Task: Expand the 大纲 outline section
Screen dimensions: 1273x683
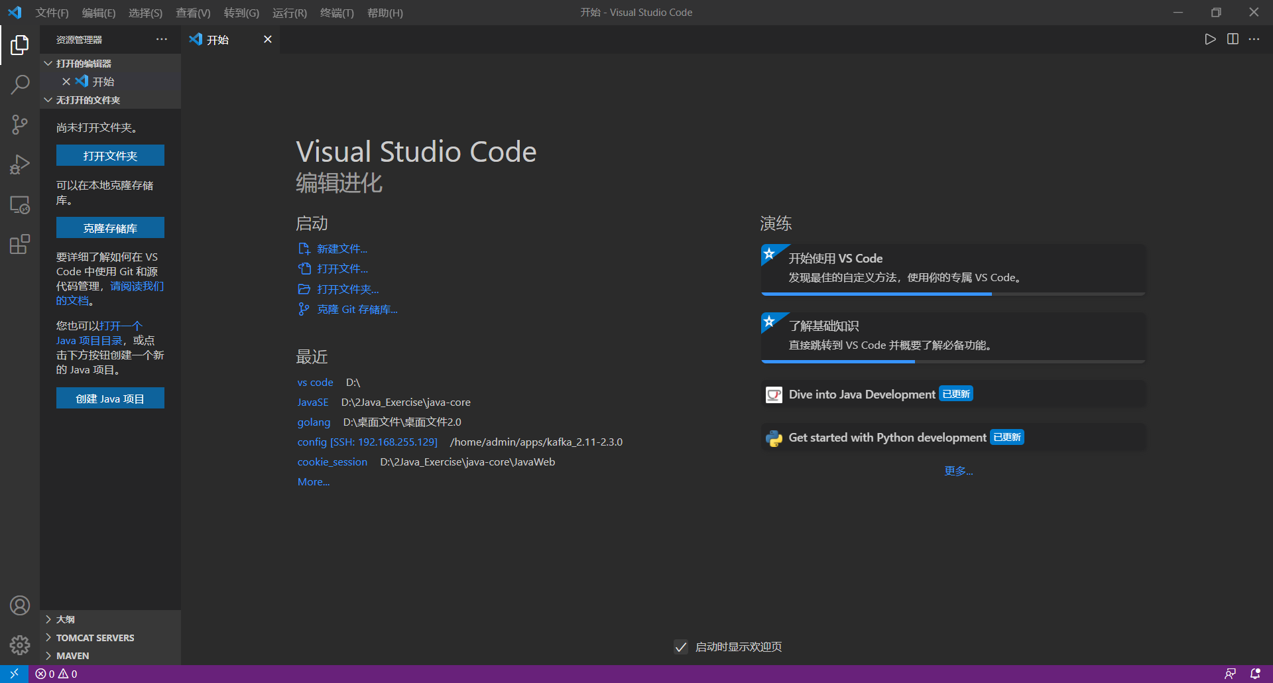Action: coord(110,619)
